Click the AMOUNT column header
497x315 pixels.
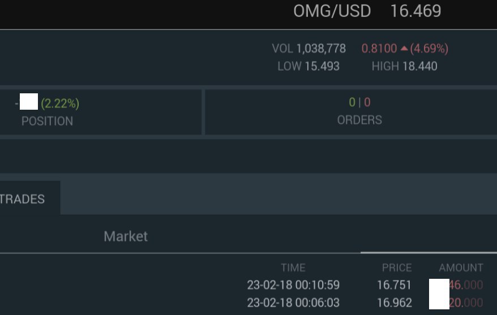tap(461, 268)
